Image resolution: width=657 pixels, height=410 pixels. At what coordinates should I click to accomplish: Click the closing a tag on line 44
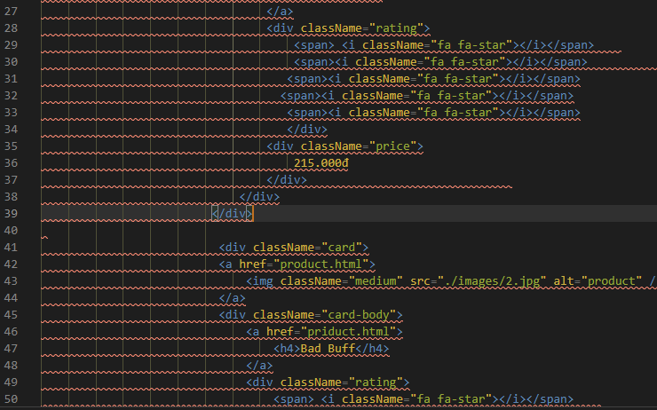tap(232, 298)
